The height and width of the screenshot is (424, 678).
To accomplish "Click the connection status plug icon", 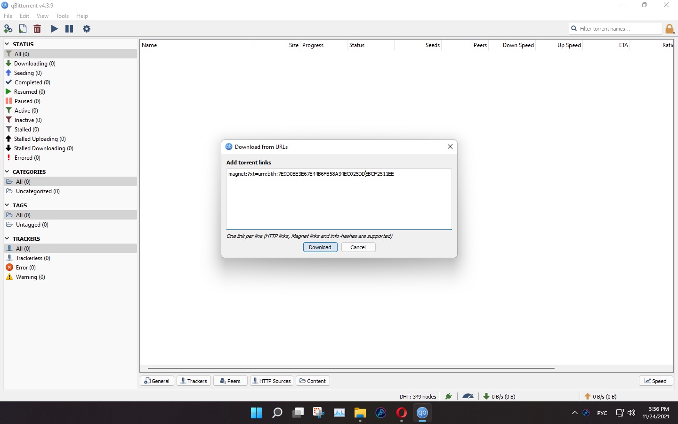I will tap(449, 396).
